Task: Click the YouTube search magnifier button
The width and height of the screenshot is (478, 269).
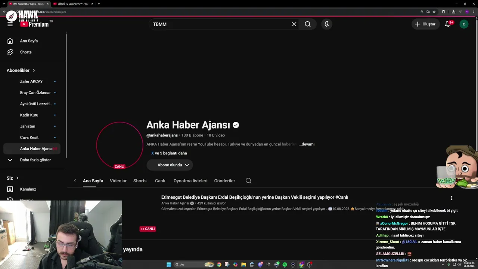Action: point(307,24)
